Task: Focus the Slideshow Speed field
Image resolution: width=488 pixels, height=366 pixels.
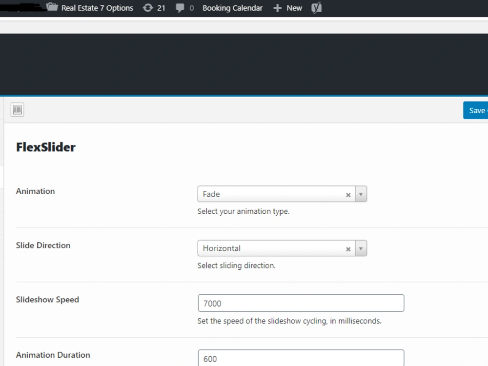Action: click(301, 303)
